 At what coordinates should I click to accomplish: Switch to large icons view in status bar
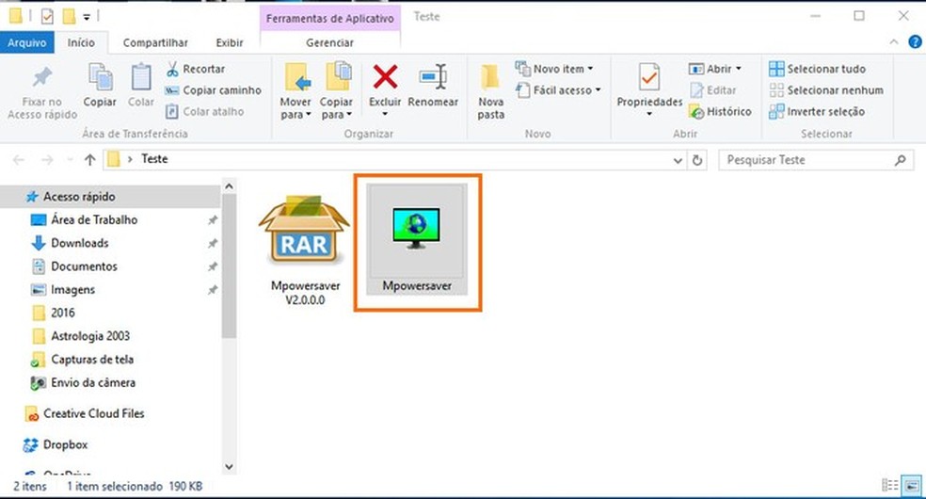[x=913, y=486]
